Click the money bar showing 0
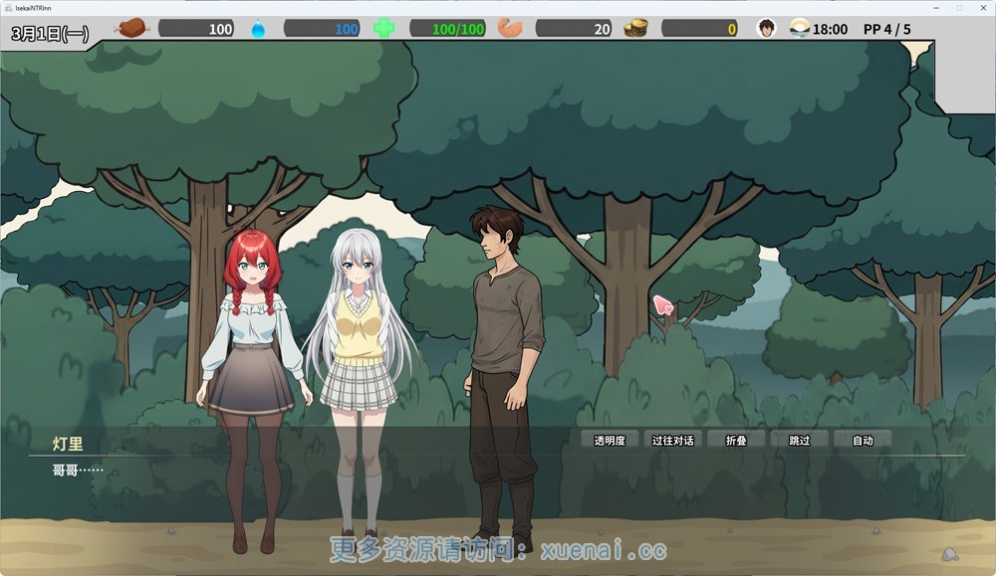 [699, 29]
